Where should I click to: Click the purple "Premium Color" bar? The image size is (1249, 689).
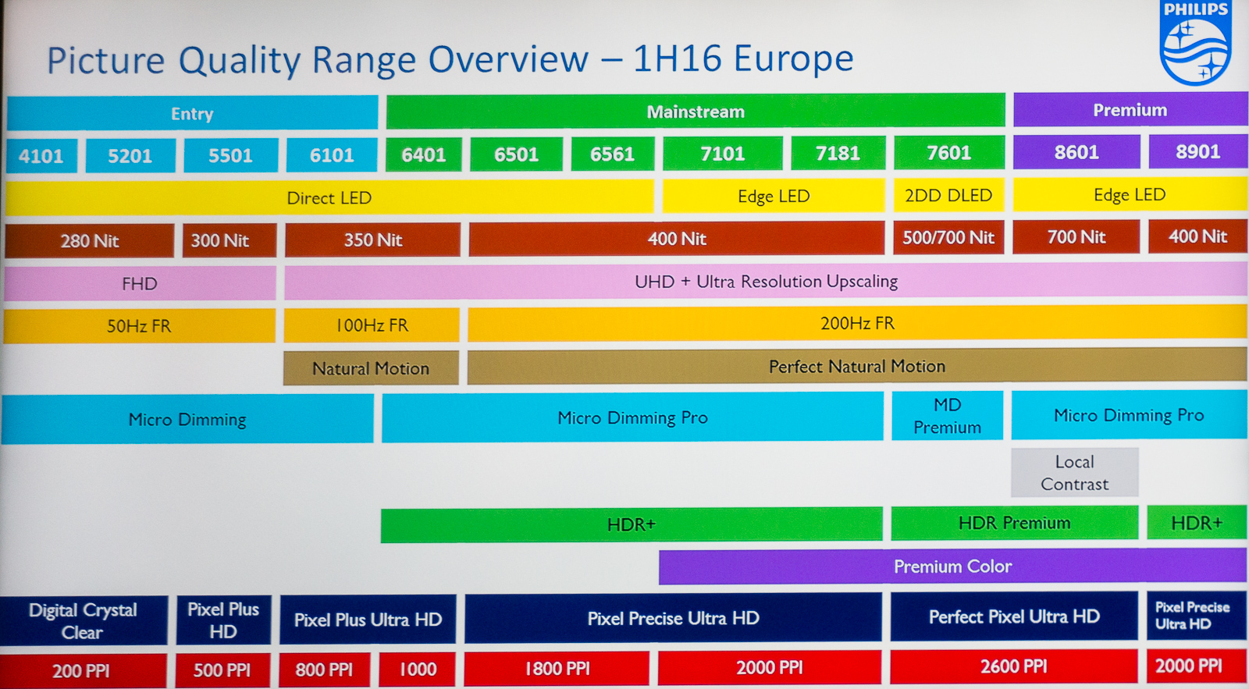tap(952, 566)
